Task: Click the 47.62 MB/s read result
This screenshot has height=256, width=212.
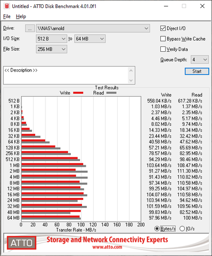Action: (x=191, y=142)
